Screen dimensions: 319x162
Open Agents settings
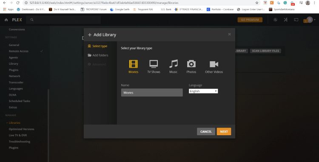pyautogui.click(x=13, y=57)
